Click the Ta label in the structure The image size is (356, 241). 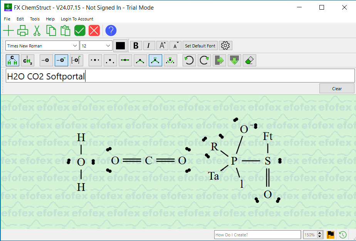click(213, 176)
